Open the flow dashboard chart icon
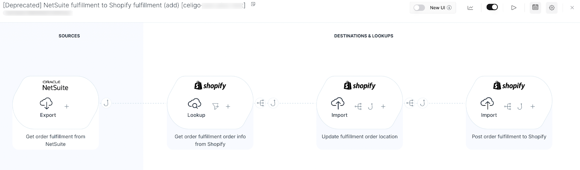Image resolution: width=580 pixels, height=170 pixels. pyautogui.click(x=470, y=8)
